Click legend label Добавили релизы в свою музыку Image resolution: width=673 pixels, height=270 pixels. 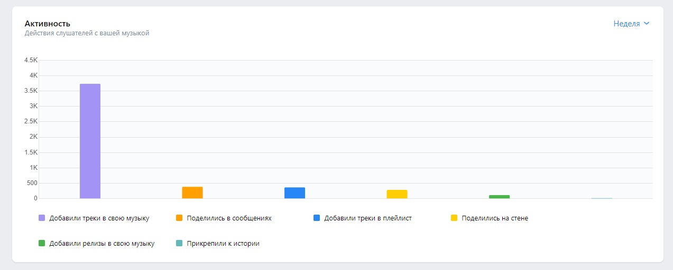coord(102,244)
